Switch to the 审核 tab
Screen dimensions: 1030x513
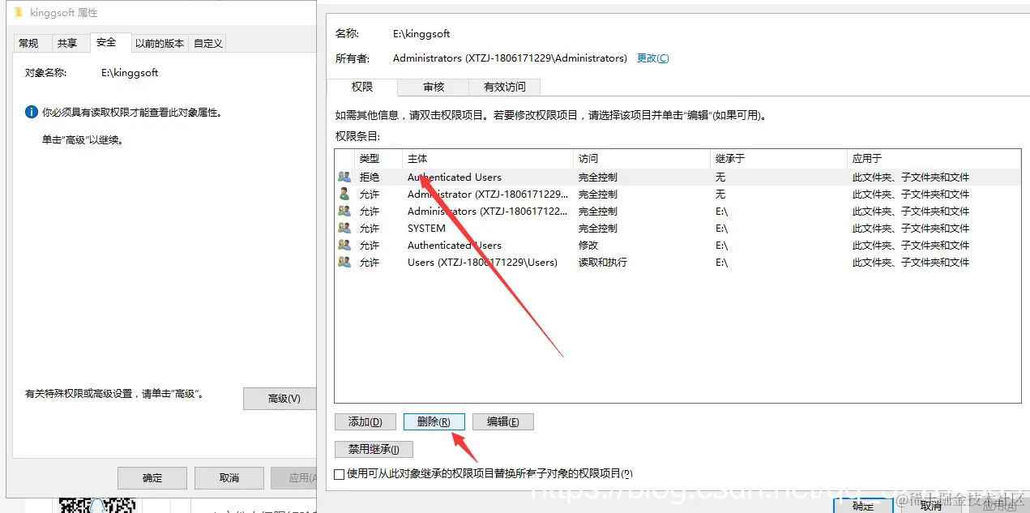pyautogui.click(x=434, y=87)
